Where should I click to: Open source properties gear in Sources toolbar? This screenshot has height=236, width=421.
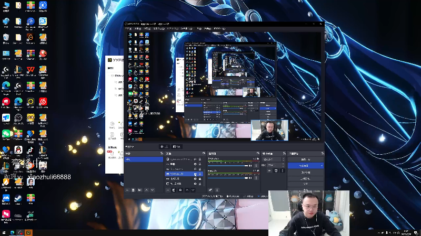(x=181, y=190)
